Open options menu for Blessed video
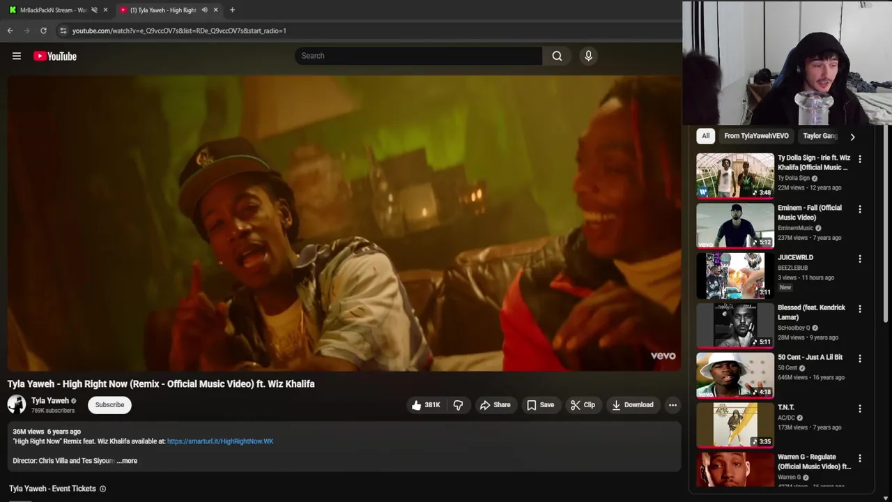The width and height of the screenshot is (892, 502). (x=860, y=309)
